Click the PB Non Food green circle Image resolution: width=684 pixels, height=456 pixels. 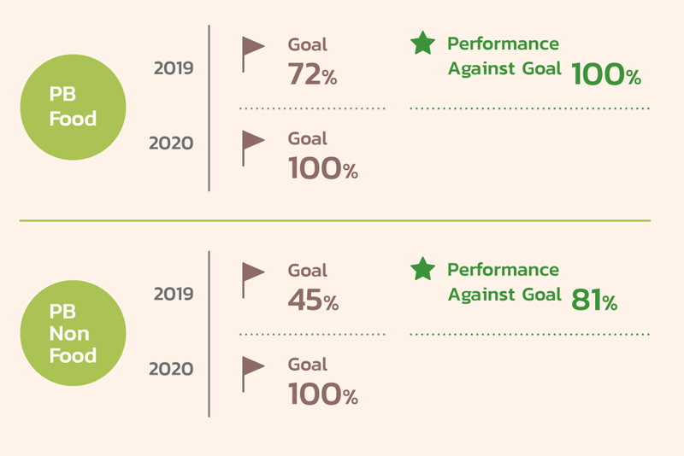point(73,333)
